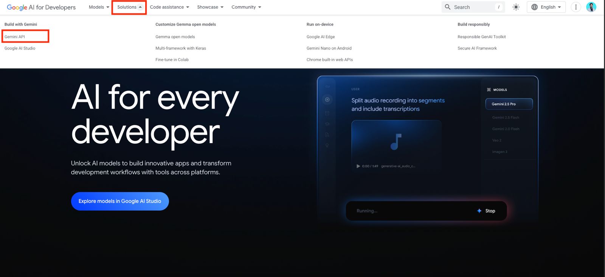Screen dimensions: 605x277
Task: Click the slash shortcut key in search
Action: click(x=499, y=7)
